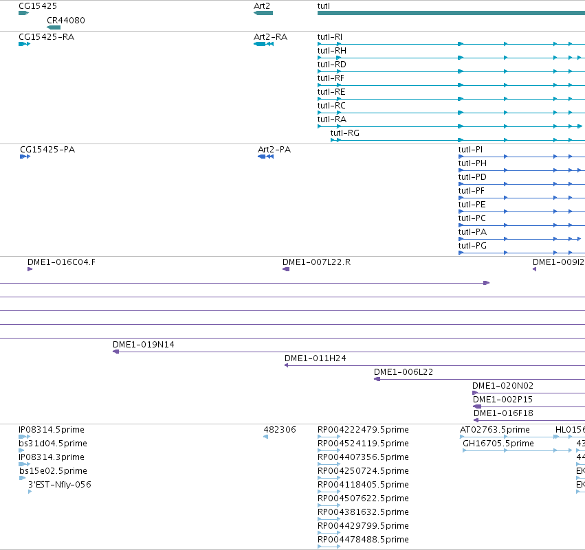Click the tutl gene span bar

point(451,13)
